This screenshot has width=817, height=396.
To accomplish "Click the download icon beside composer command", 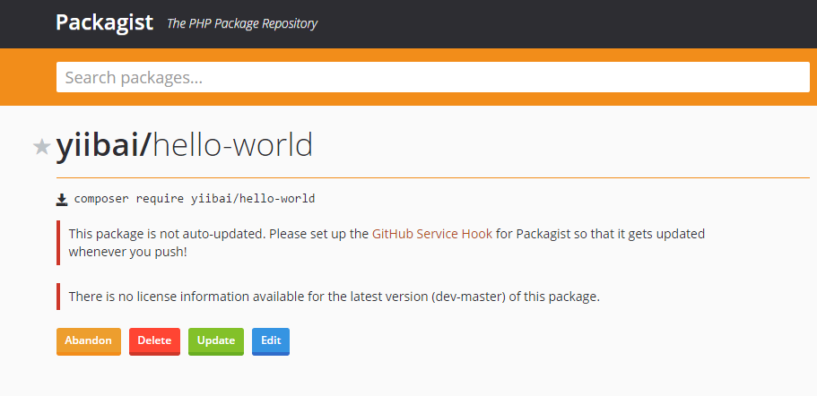I will [x=62, y=199].
